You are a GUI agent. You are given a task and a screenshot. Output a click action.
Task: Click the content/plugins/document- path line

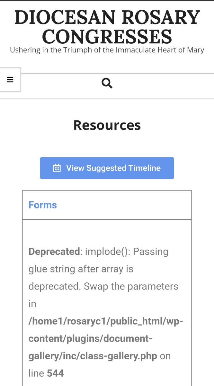90,339
